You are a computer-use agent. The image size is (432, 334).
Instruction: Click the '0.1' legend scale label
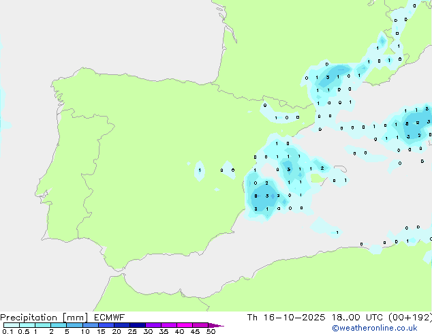click(7, 331)
